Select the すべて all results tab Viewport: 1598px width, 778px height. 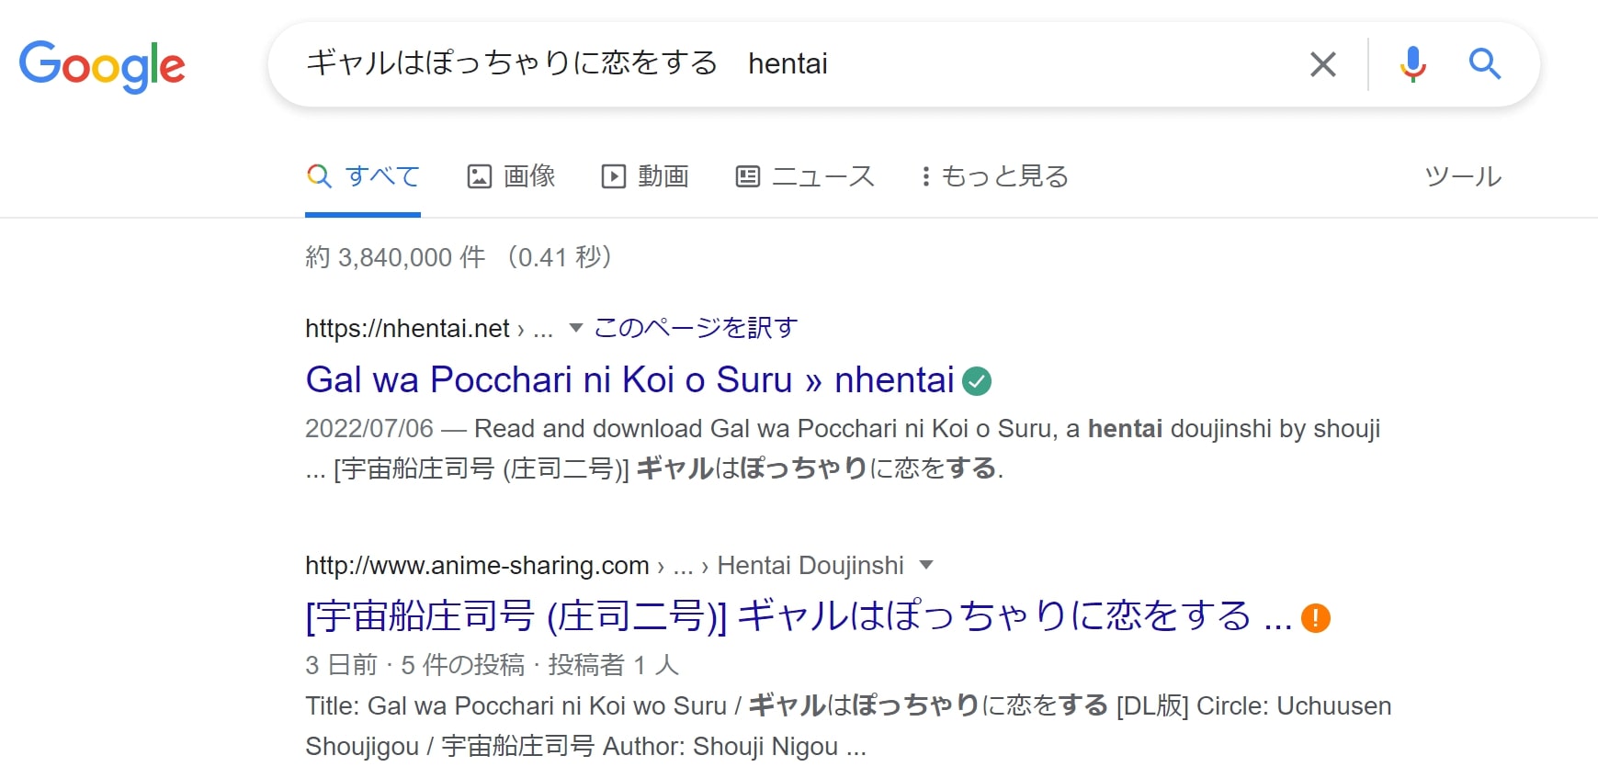click(363, 175)
